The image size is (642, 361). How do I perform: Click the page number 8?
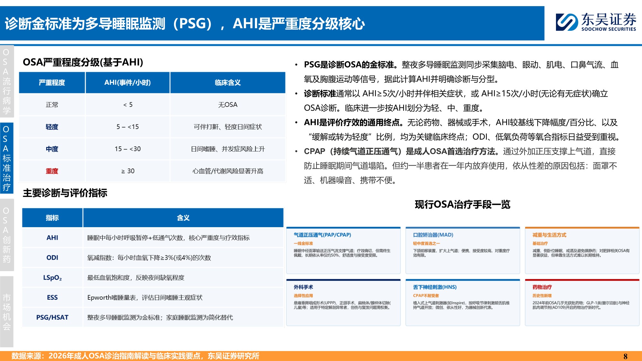[625, 356]
